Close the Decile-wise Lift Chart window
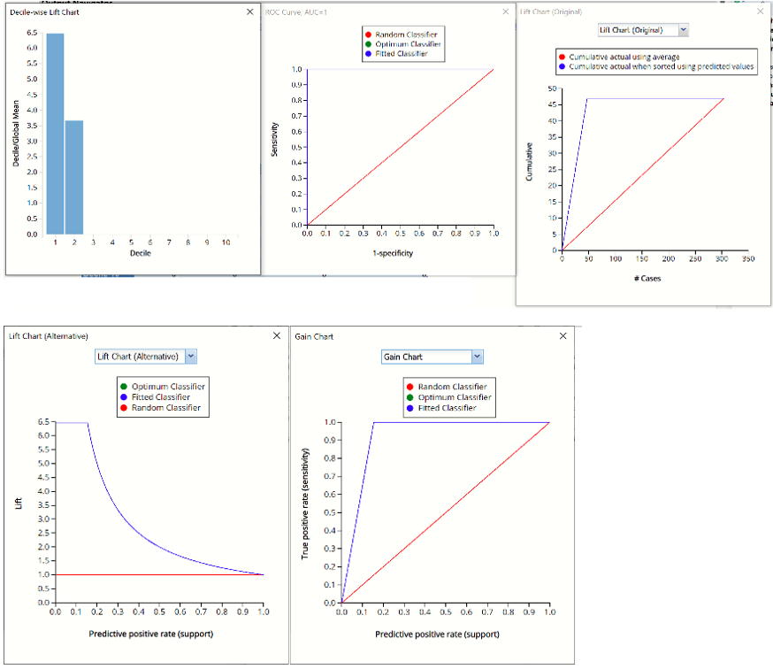The width and height of the screenshot is (773, 669). (249, 12)
